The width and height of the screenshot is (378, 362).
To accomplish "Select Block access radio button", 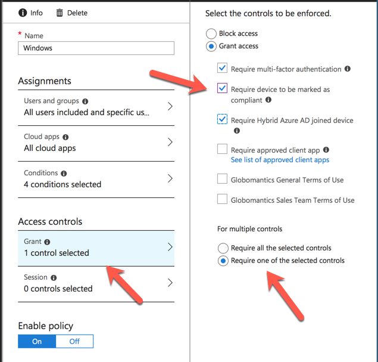I will pos(211,33).
